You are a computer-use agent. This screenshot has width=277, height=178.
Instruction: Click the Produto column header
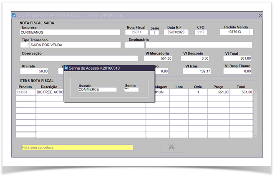[x=25, y=87]
